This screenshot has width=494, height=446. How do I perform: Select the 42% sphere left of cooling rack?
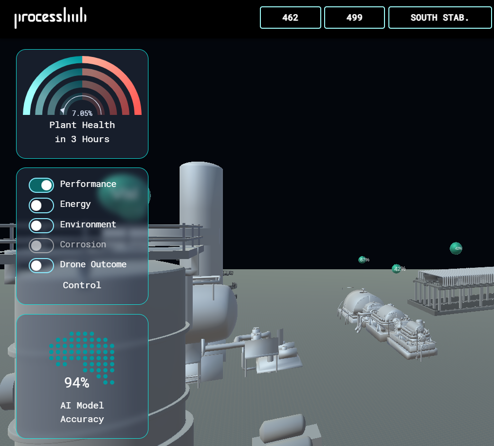coord(397,269)
